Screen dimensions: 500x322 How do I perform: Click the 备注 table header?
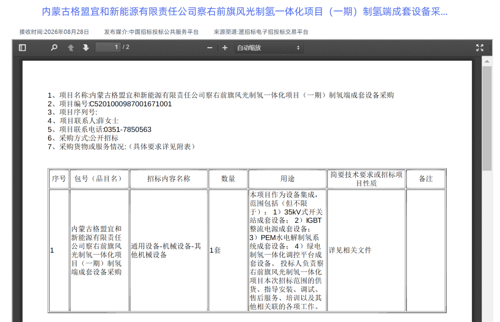426,179
